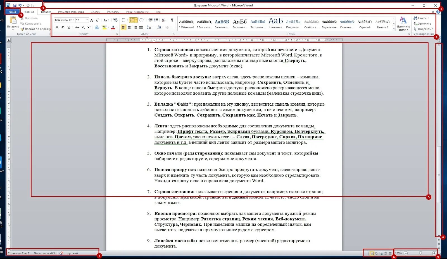This screenshot has height=259, width=447.
Task: Toggle subscript x₂ formatting
Action: click(x=83, y=27)
